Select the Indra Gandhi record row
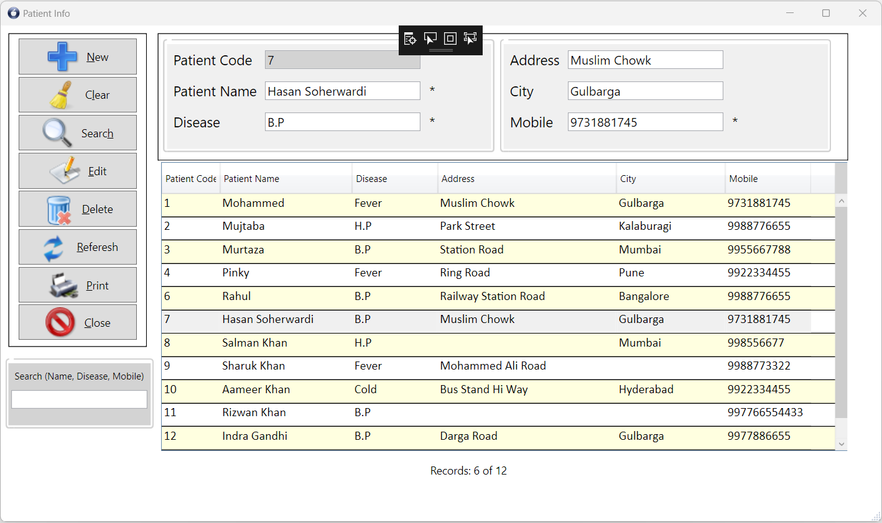The width and height of the screenshot is (882, 523). [435, 436]
